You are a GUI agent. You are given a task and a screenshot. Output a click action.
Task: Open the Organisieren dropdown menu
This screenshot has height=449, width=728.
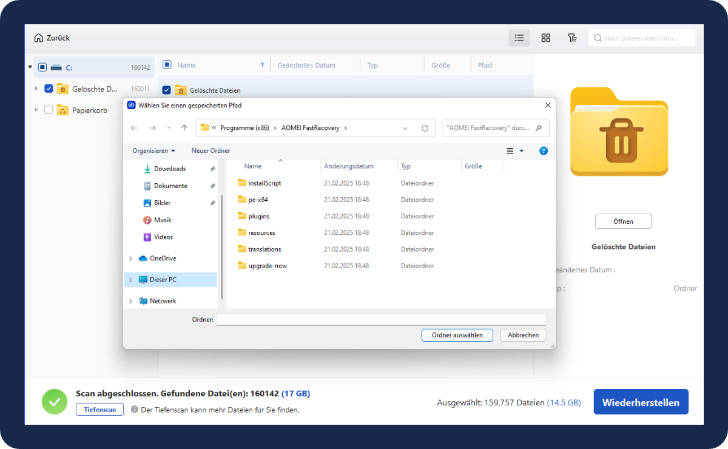(x=154, y=150)
